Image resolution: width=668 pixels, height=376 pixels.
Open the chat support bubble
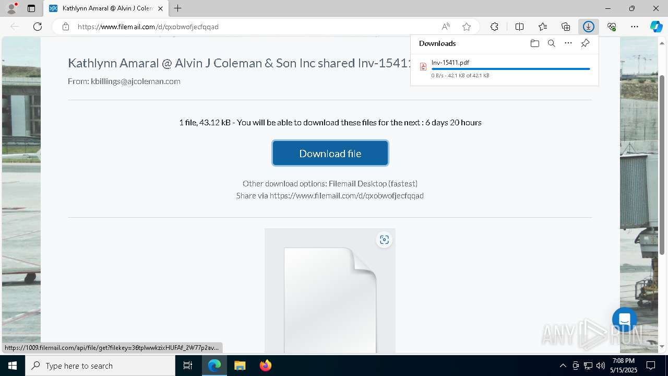625,320
